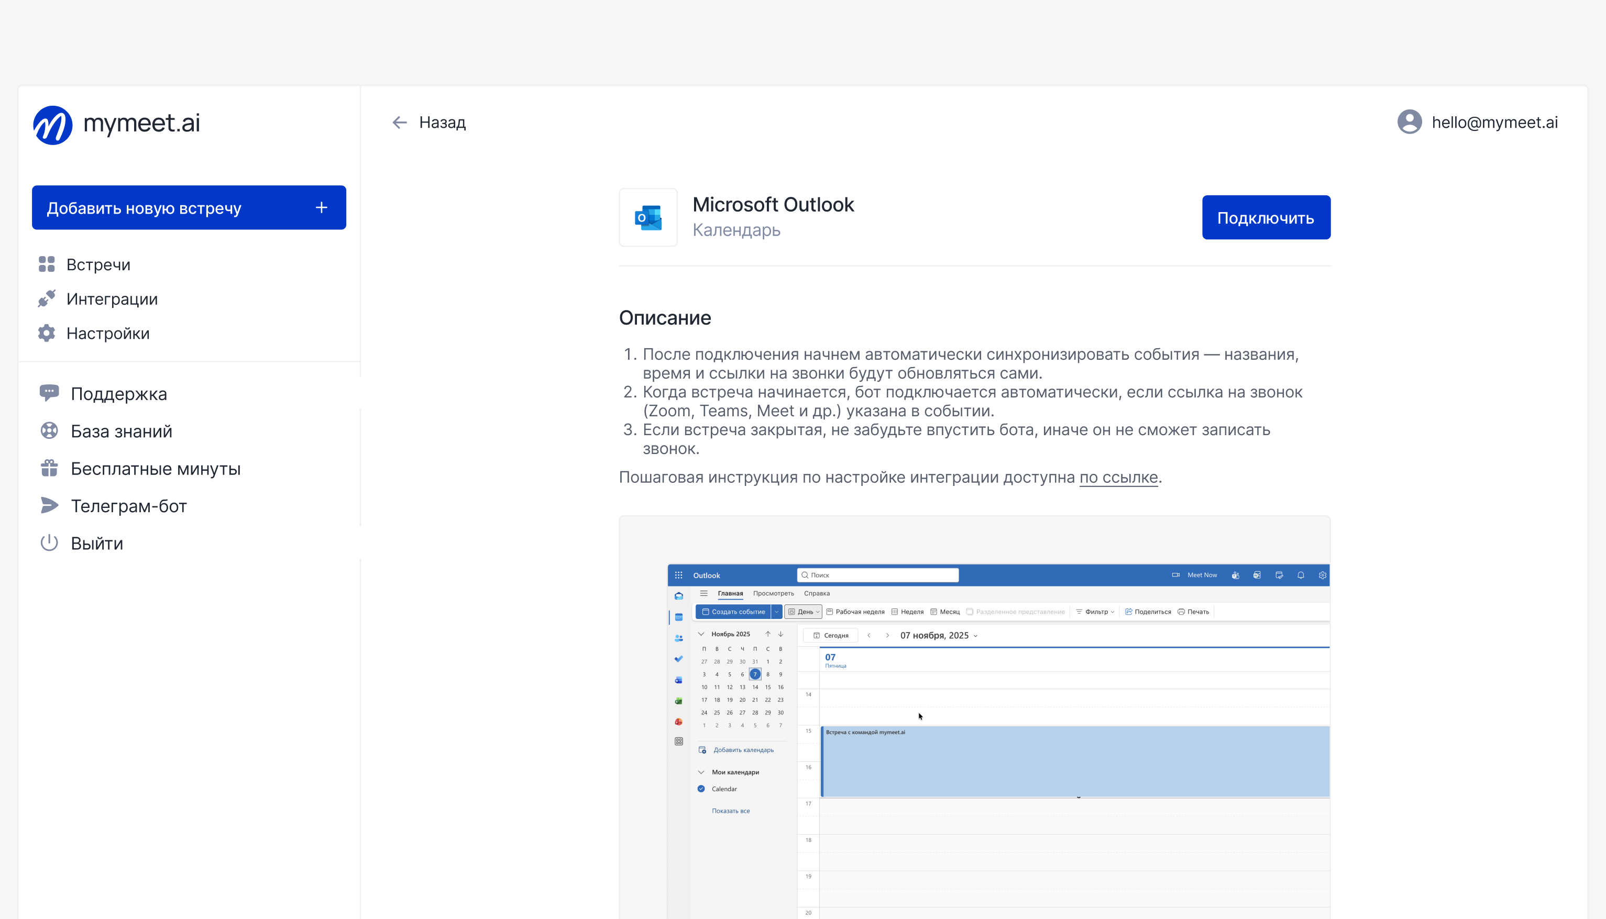1606x919 pixels.
Task: Open Встречи via its grid icon
Action: pyautogui.click(x=47, y=264)
